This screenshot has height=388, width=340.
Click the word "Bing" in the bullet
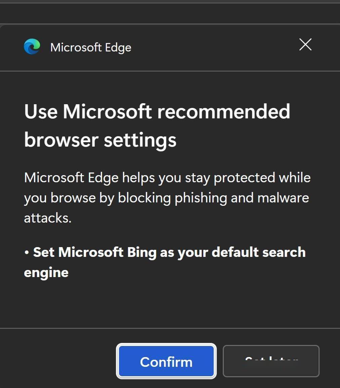coord(142,253)
